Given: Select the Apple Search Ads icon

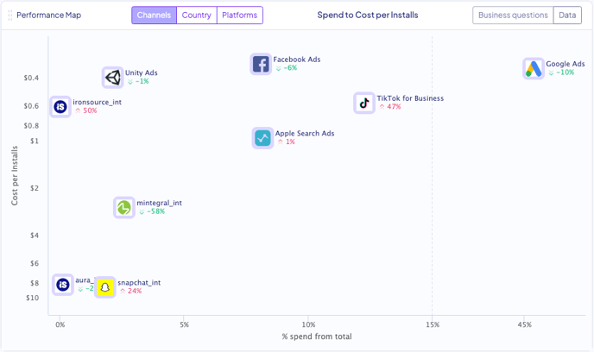Looking at the screenshot, I should coord(262,138).
